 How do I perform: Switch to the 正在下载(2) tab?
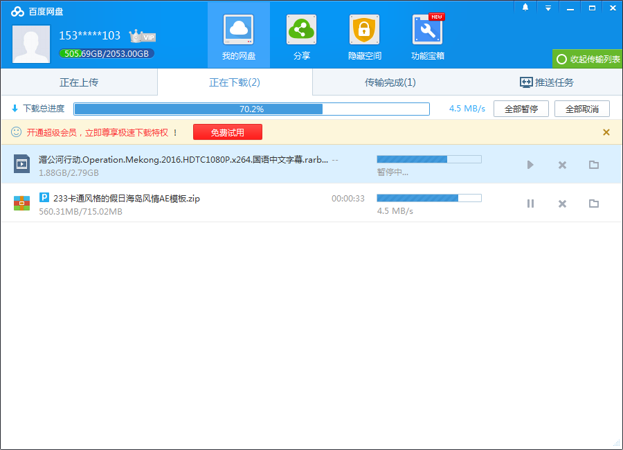(235, 82)
